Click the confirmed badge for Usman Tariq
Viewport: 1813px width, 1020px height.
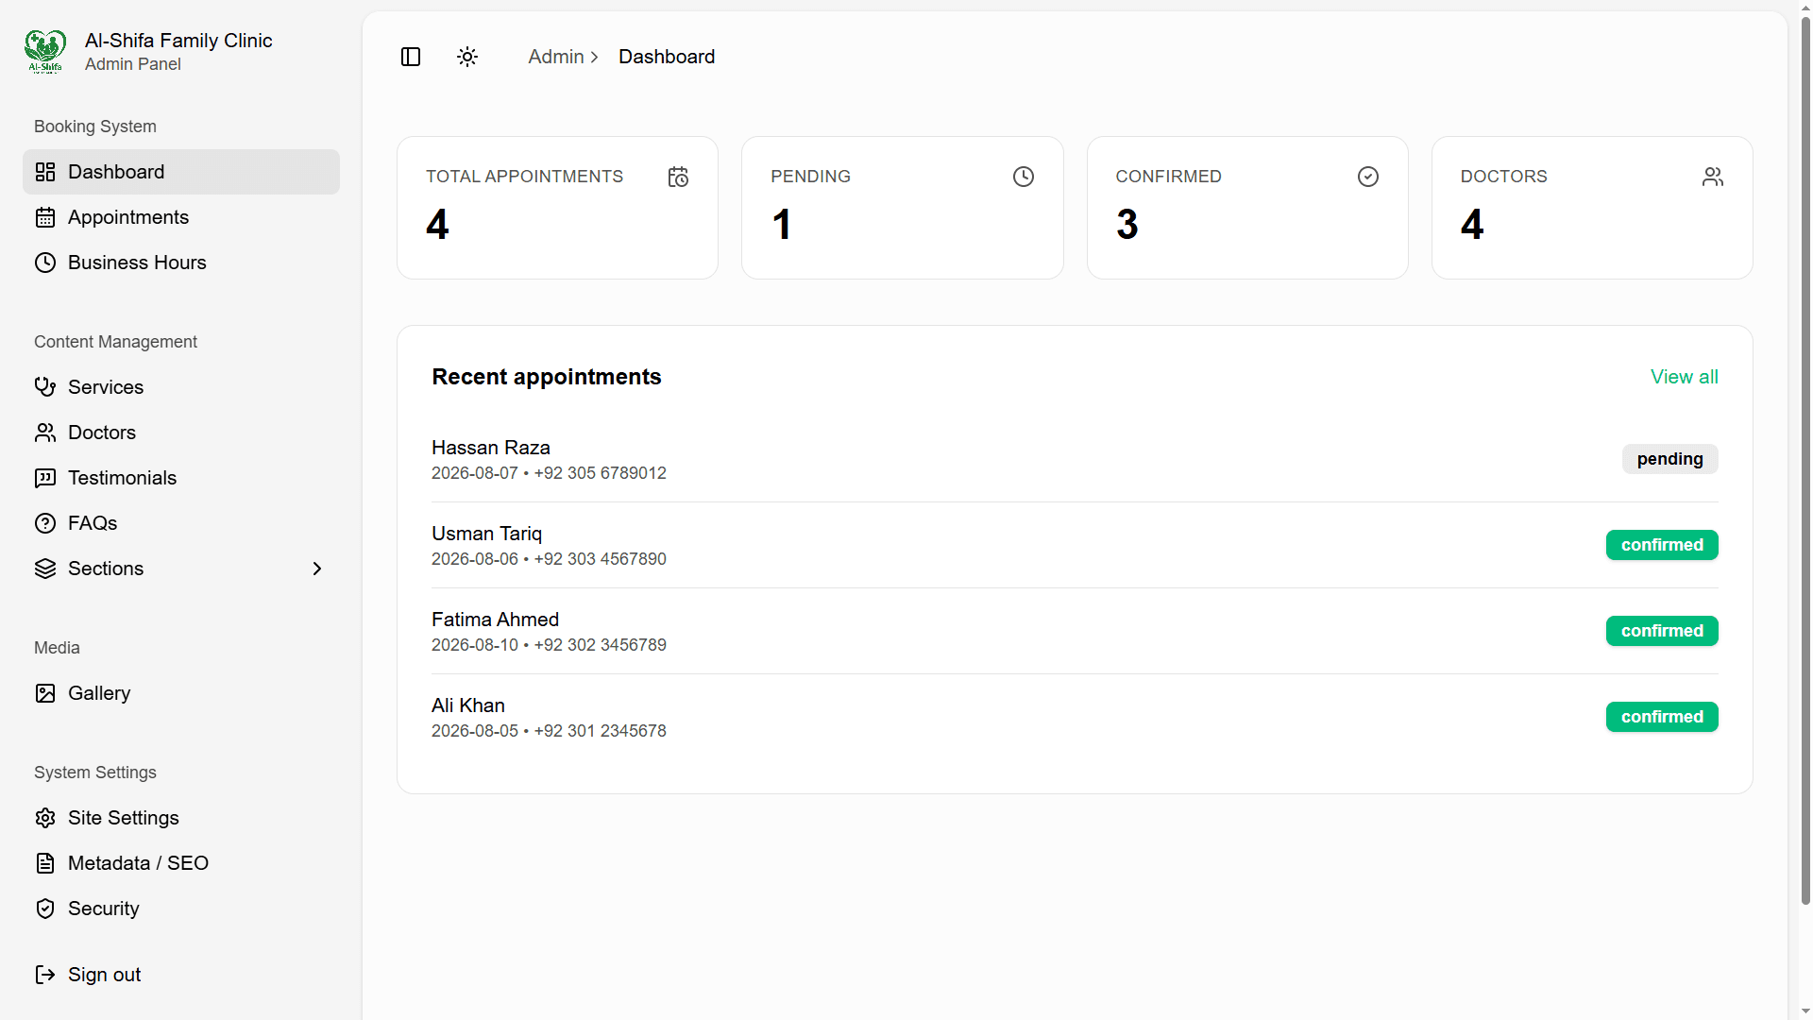click(x=1662, y=545)
